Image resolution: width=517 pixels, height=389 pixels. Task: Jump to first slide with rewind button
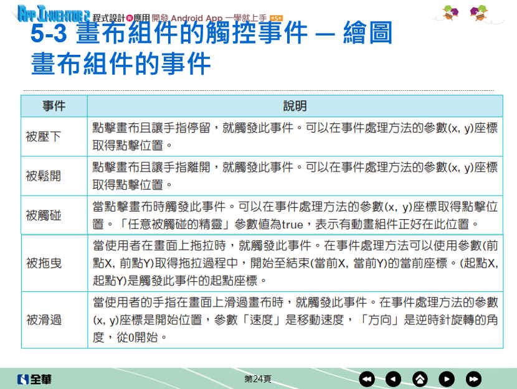(367, 378)
